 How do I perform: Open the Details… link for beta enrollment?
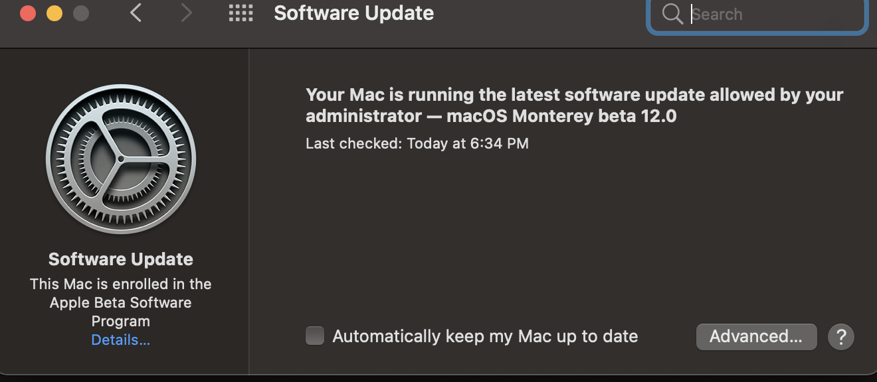click(121, 340)
